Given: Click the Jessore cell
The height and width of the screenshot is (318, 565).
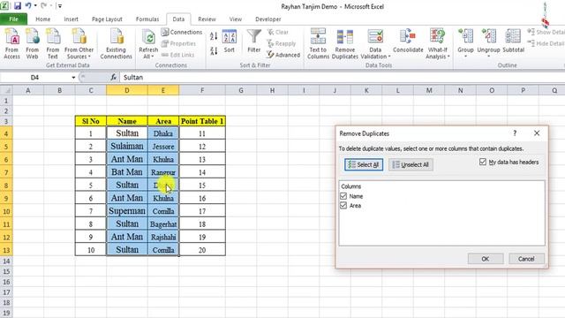Looking at the screenshot, I should coord(163,146).
